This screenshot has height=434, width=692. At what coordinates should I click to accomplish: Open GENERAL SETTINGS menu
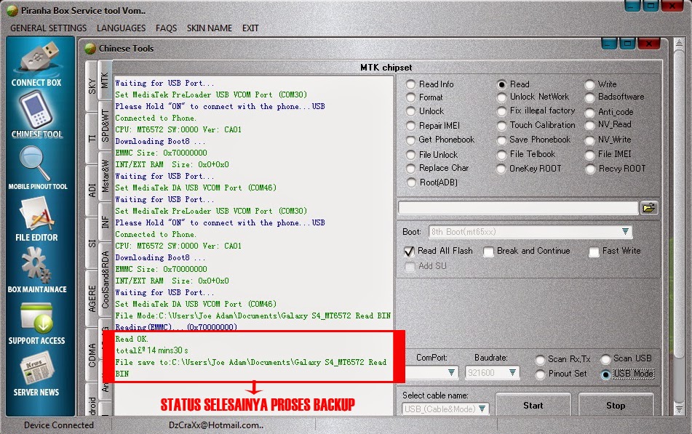49,28
